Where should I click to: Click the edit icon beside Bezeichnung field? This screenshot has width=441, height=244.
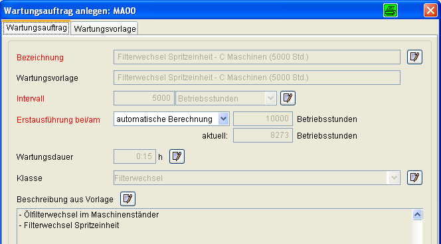tap(414, 57)
